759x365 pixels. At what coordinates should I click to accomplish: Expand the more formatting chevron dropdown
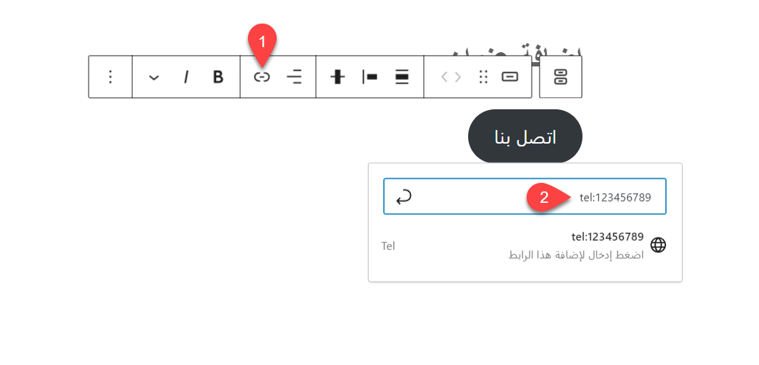pos(154,77)
